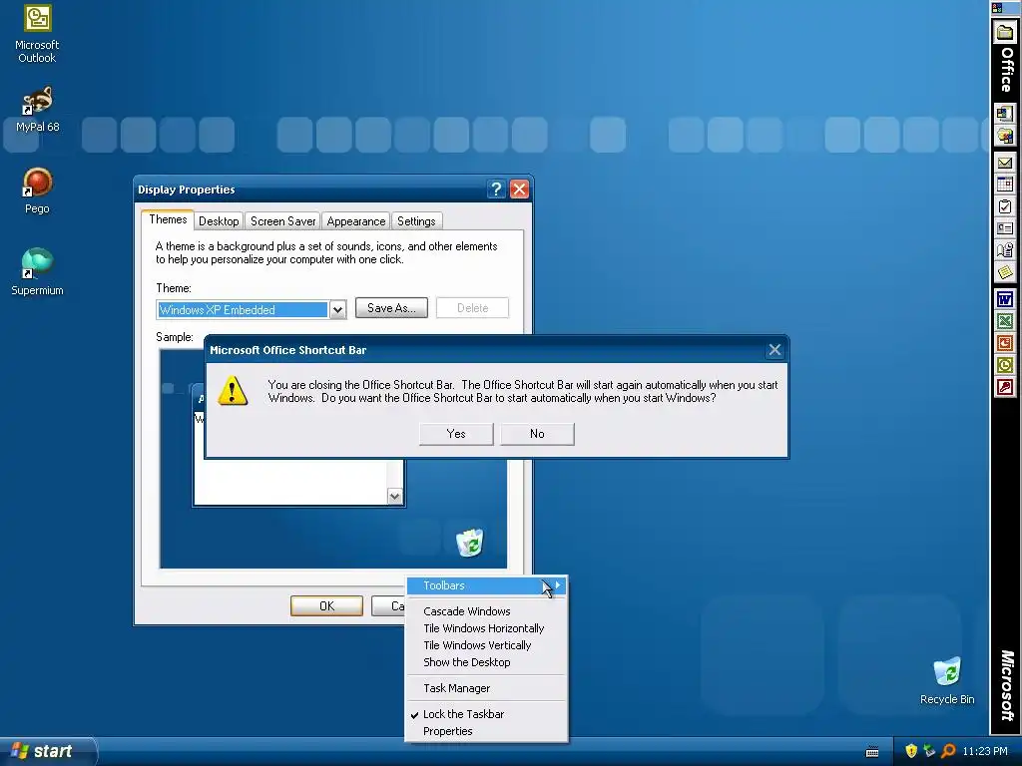Select the Pego desktop icon
Image resolution: width=1022 pixels, height=766 pixels.
(37, 191)
